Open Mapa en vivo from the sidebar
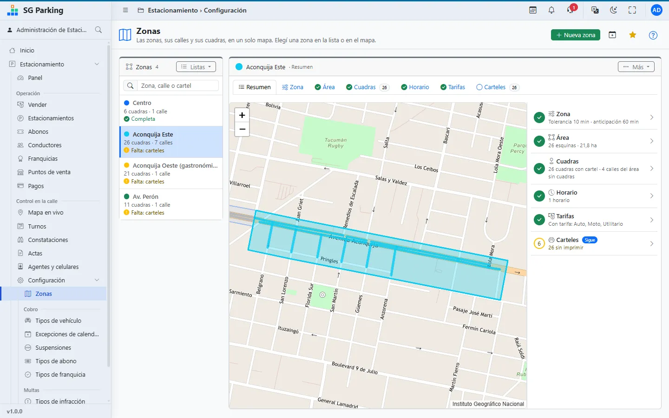The image size is (669, 418). coord(46,213)
